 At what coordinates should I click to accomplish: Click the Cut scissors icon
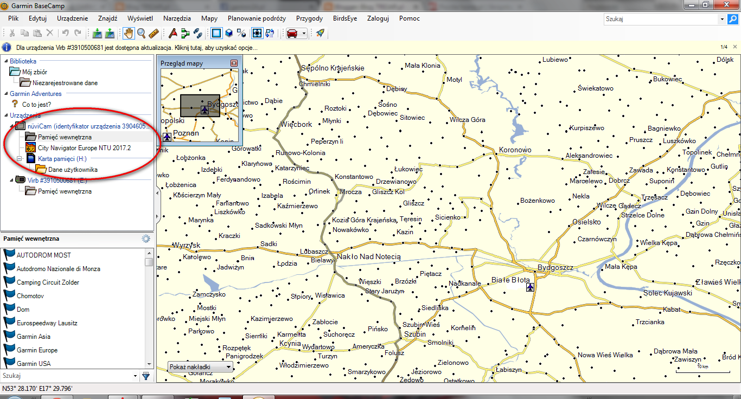(12, 34)
